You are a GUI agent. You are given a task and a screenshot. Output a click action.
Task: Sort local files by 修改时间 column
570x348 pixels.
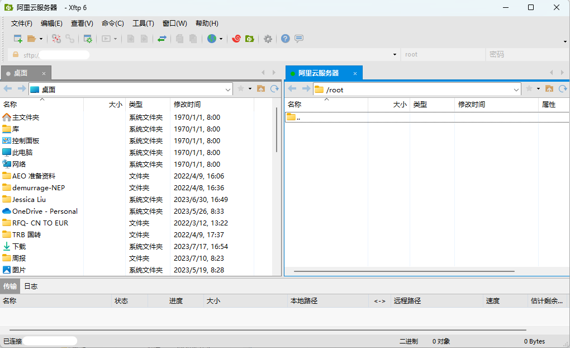pyautogui.click(x=212, y=105)
